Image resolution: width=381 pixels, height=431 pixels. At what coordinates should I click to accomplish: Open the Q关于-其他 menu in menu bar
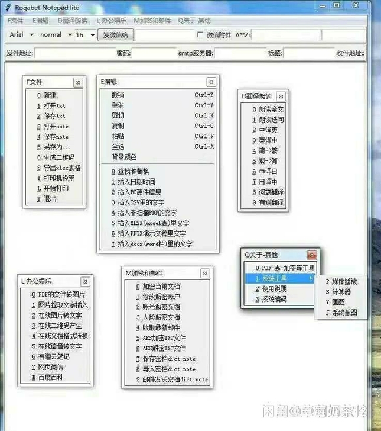[194, 21]
